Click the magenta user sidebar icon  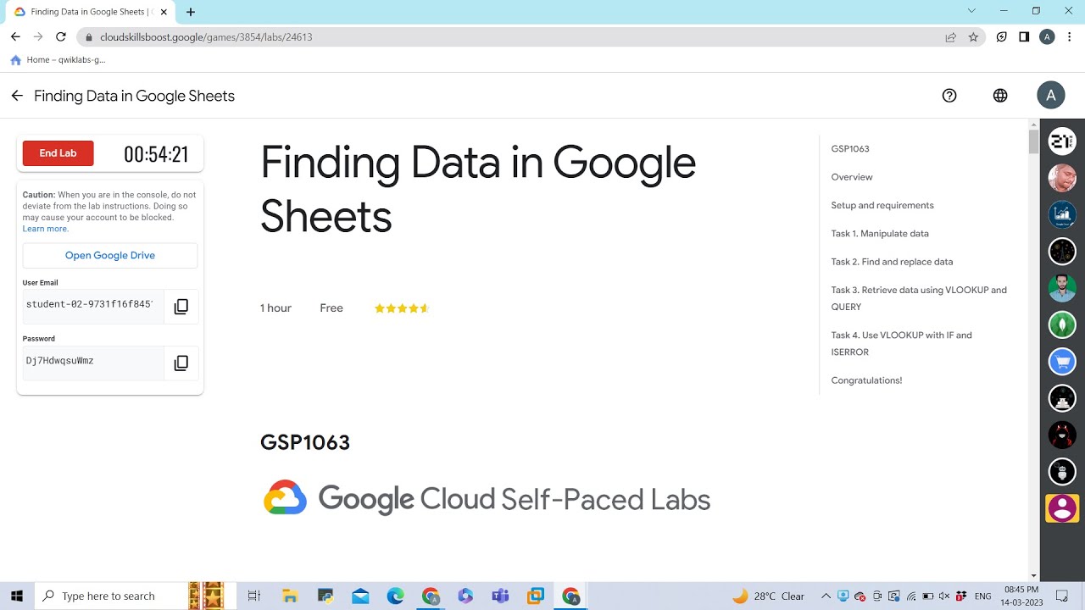(1062, 507)
